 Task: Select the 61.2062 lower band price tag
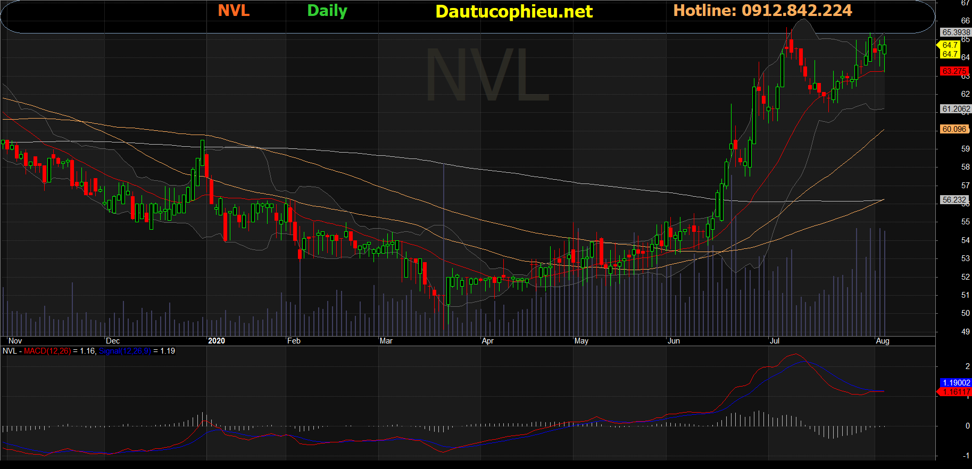[956, 109]
